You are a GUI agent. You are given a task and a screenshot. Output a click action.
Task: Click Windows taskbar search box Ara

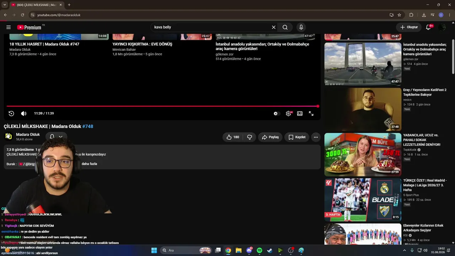click(186, 250)
